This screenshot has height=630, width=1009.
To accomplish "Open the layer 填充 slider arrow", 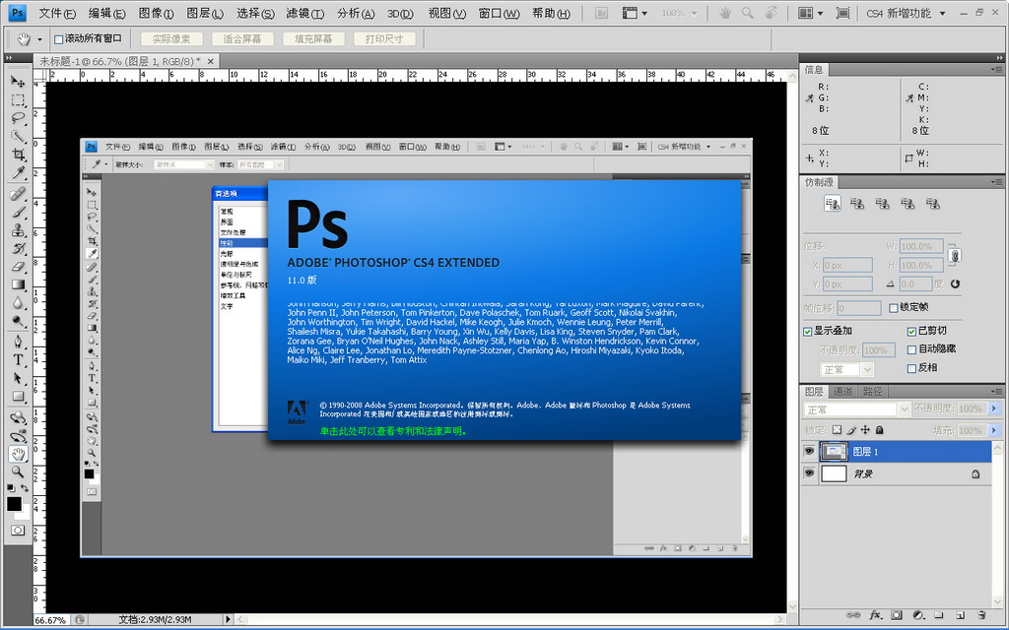I will pyautogui.click(x=995, y=430).
